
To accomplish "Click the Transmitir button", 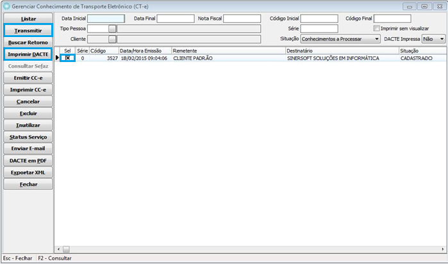I will (x=28, y=30).
